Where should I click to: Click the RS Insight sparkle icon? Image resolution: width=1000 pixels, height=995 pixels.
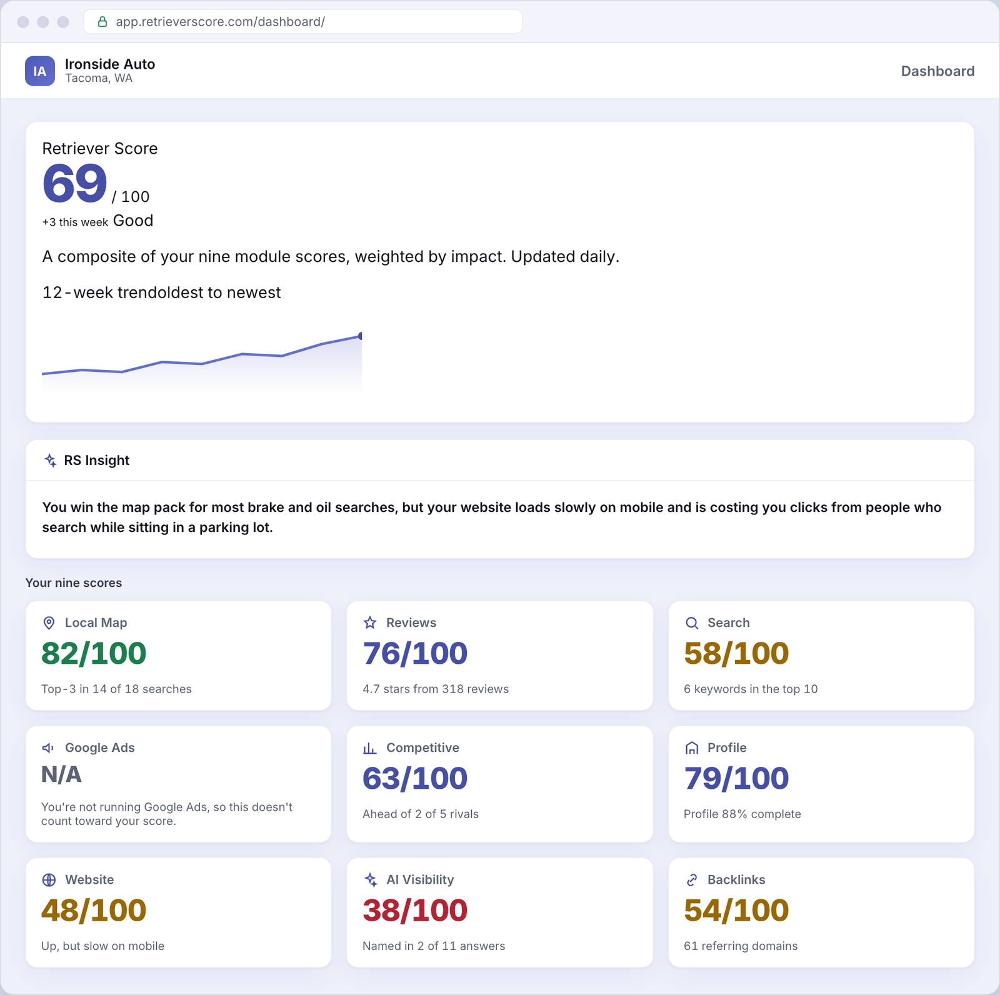(50, 460)
